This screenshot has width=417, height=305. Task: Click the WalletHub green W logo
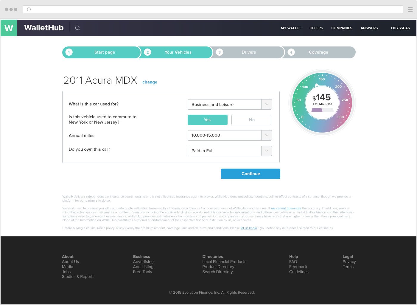click(x=9, y=28)
